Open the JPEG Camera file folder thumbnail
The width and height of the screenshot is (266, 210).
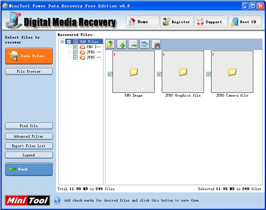point(232,72)
